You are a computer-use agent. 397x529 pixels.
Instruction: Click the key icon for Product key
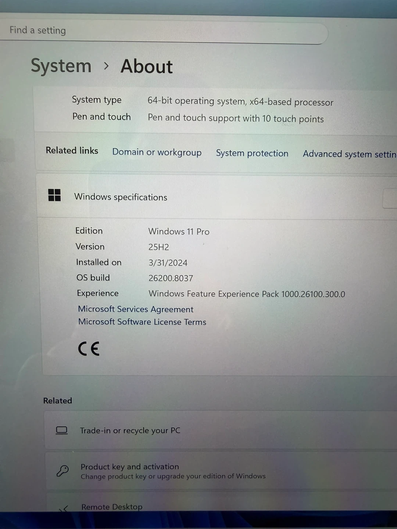coord(62,471)
